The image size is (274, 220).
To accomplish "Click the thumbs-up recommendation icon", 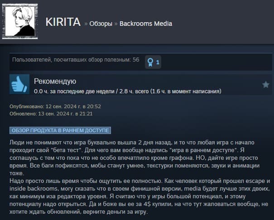I will click(x=19, y=84).
